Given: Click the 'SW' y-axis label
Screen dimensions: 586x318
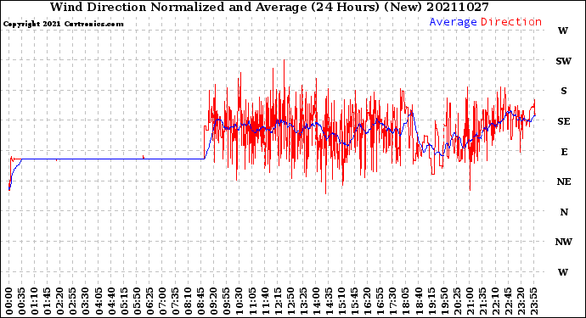Looking at the screenshot, I should tap(563, 61).
